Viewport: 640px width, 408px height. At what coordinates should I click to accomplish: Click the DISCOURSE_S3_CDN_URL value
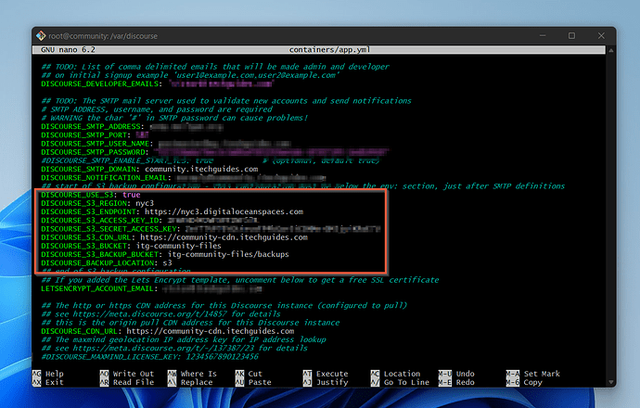pos(224,237)
